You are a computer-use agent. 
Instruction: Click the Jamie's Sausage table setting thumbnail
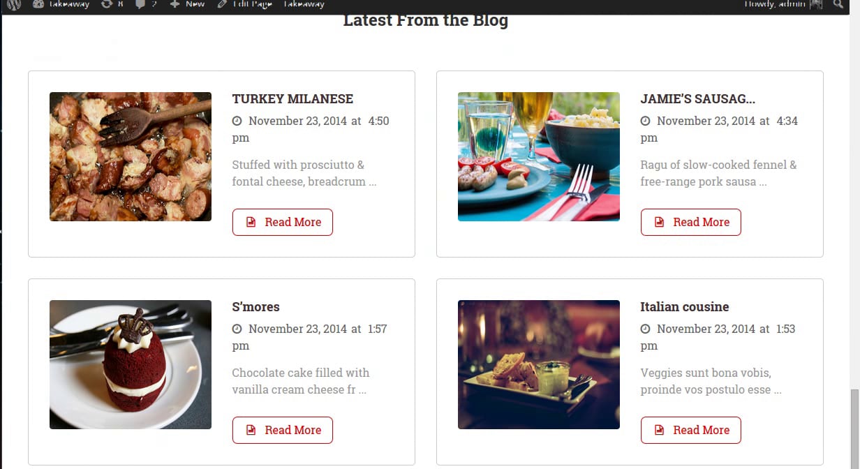(x=539, y=156)
